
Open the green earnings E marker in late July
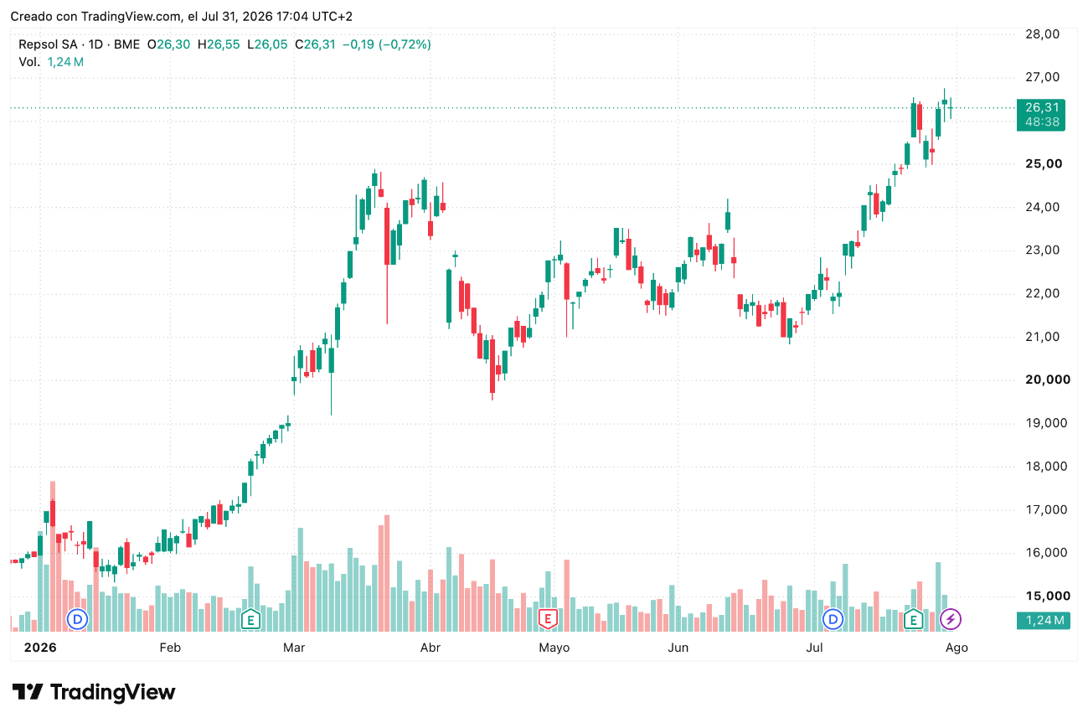click(913, 619)
